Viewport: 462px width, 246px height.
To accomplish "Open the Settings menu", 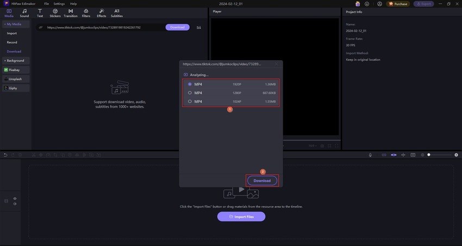I will (59, 4).
